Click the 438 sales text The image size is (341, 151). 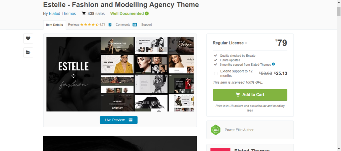tap(96, 13)
